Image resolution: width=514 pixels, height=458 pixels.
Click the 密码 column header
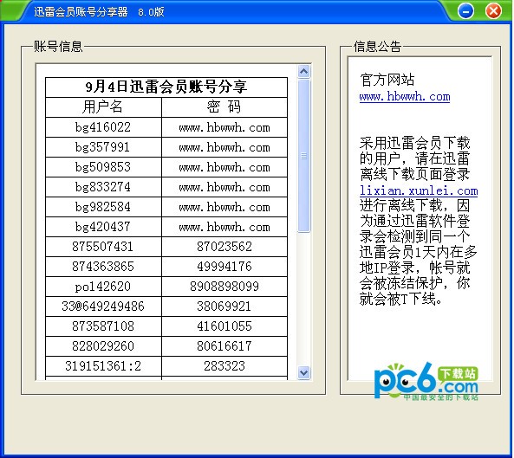coord(224,107)
